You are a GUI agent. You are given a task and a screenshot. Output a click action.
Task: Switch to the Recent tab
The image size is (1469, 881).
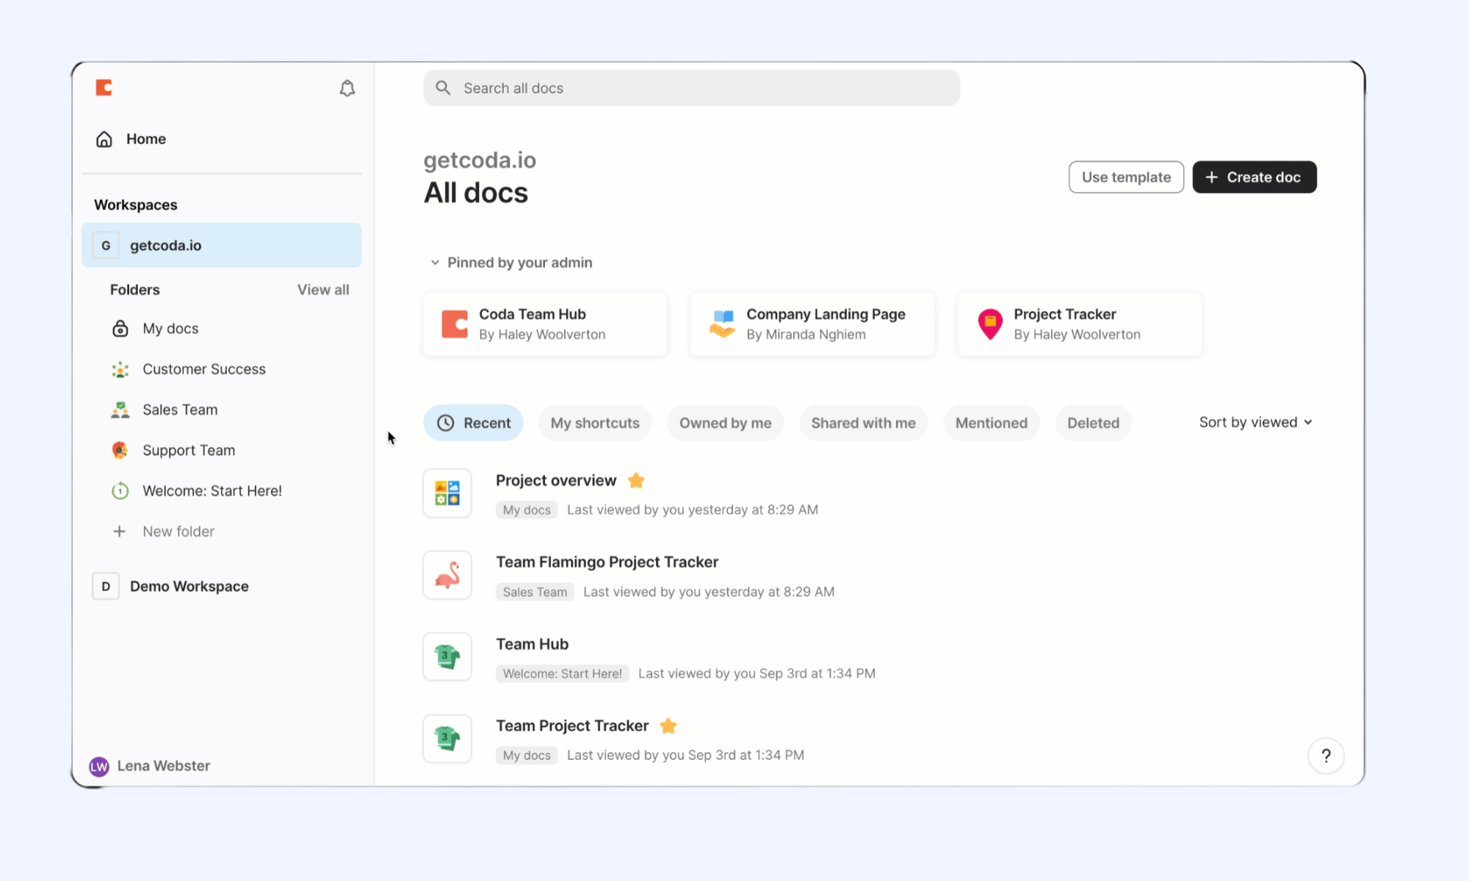[x=473, y=423]
